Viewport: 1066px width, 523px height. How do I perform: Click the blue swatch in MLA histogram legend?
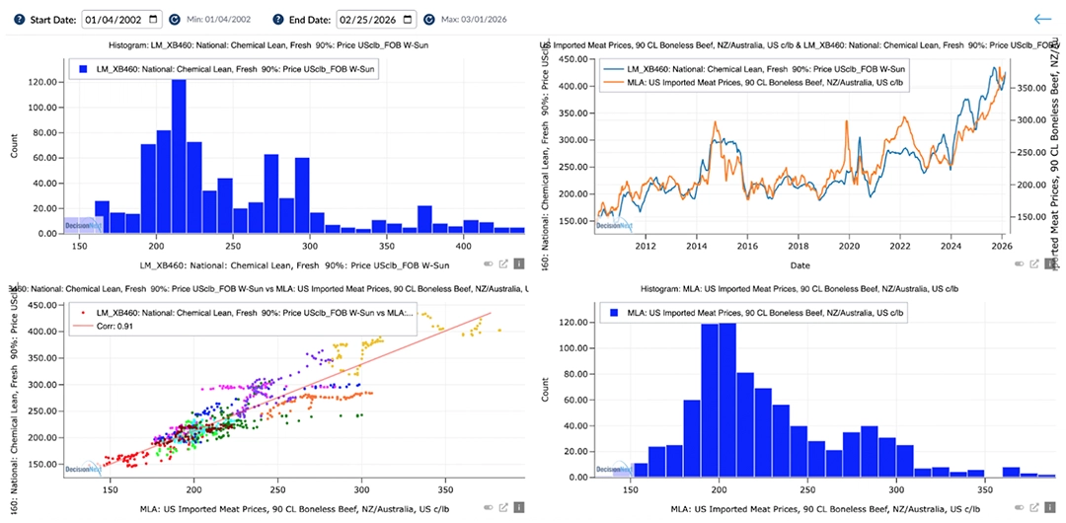click(x=614, y=312)
